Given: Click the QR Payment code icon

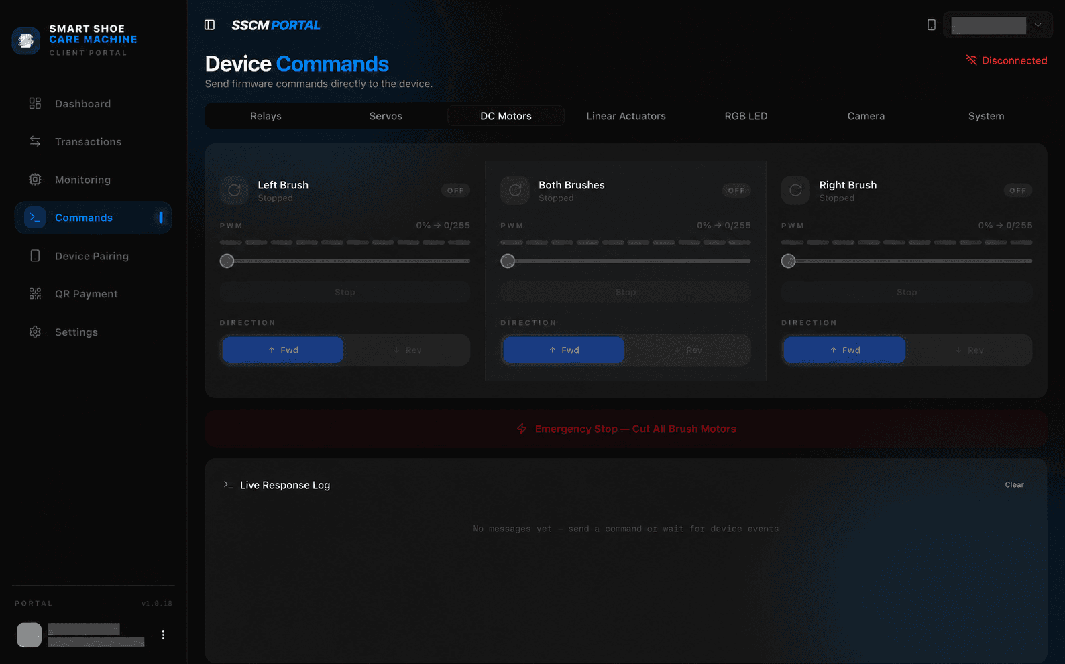Looking at the screenshot, I should point(35,293).
